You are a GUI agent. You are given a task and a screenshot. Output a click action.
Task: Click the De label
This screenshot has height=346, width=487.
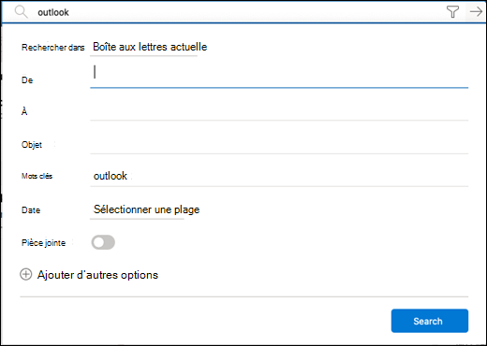27,80
